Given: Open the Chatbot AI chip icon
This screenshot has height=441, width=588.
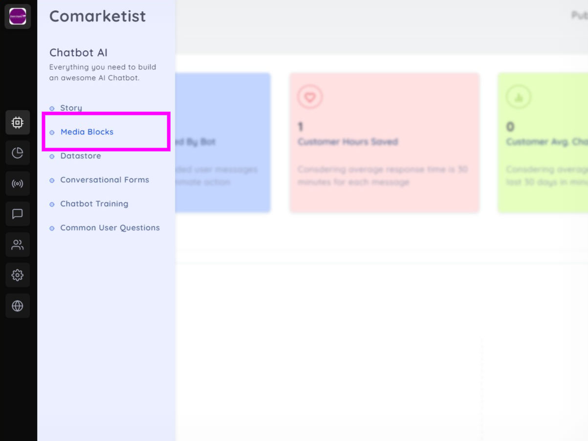Looking at the screenshot, I should click(18, 122).
